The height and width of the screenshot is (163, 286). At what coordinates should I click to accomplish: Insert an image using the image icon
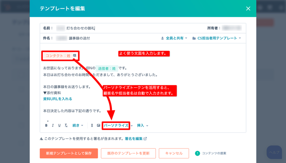[x=99, y=125]
